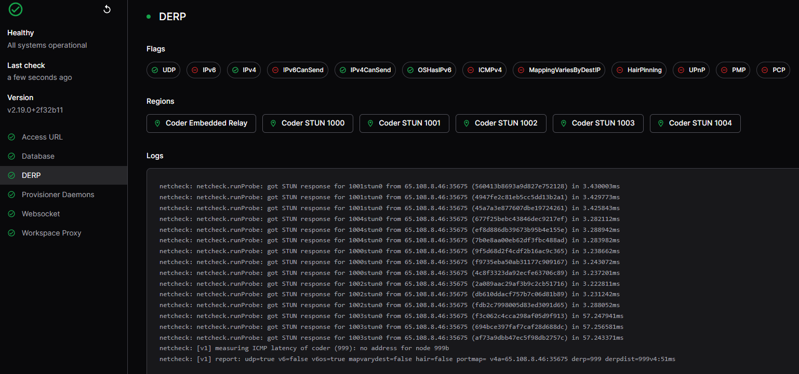Show the Workspace Proxy health section

point(63,233)
